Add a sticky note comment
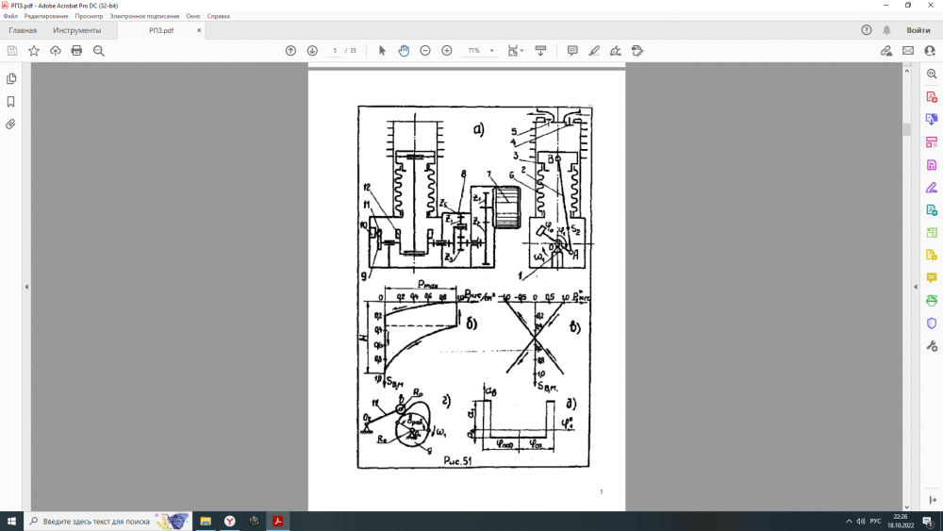Image resolution: width=943 pixels, height=531 pixels. coord(572,50)
